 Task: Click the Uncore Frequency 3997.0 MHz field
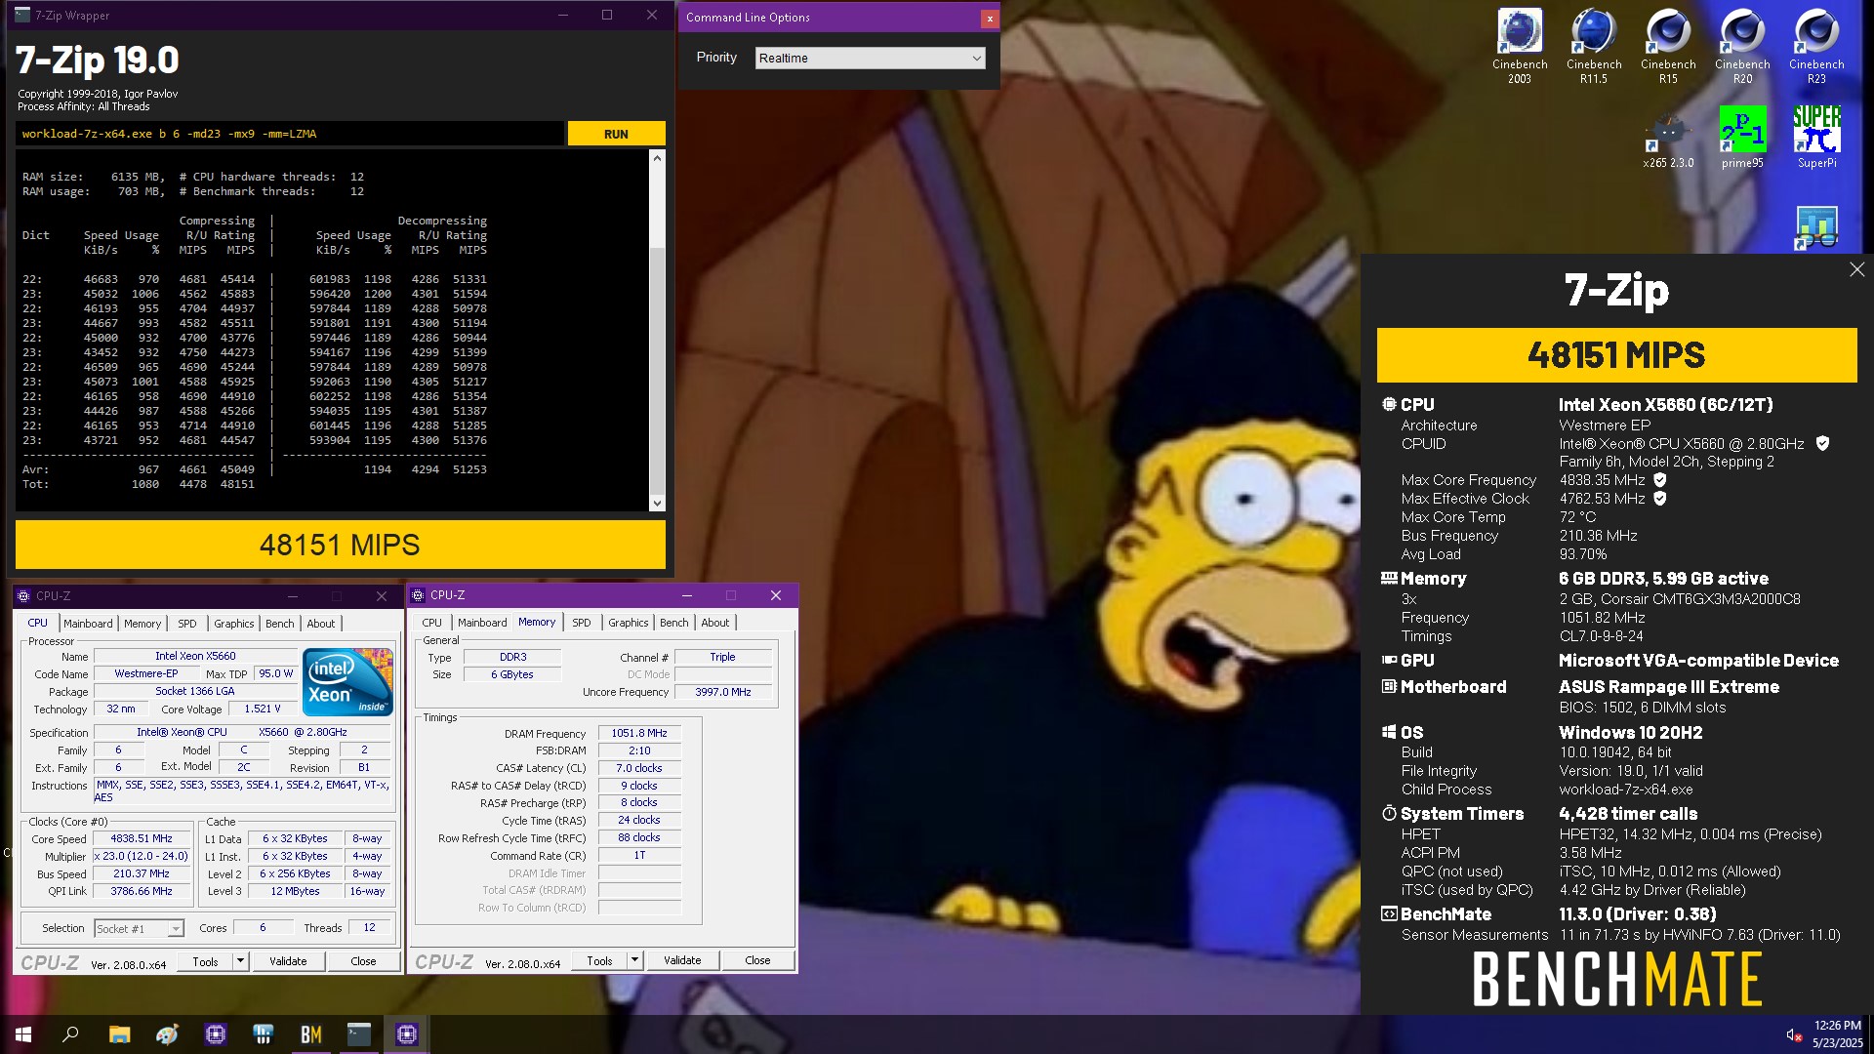click(x=723, y=692)
